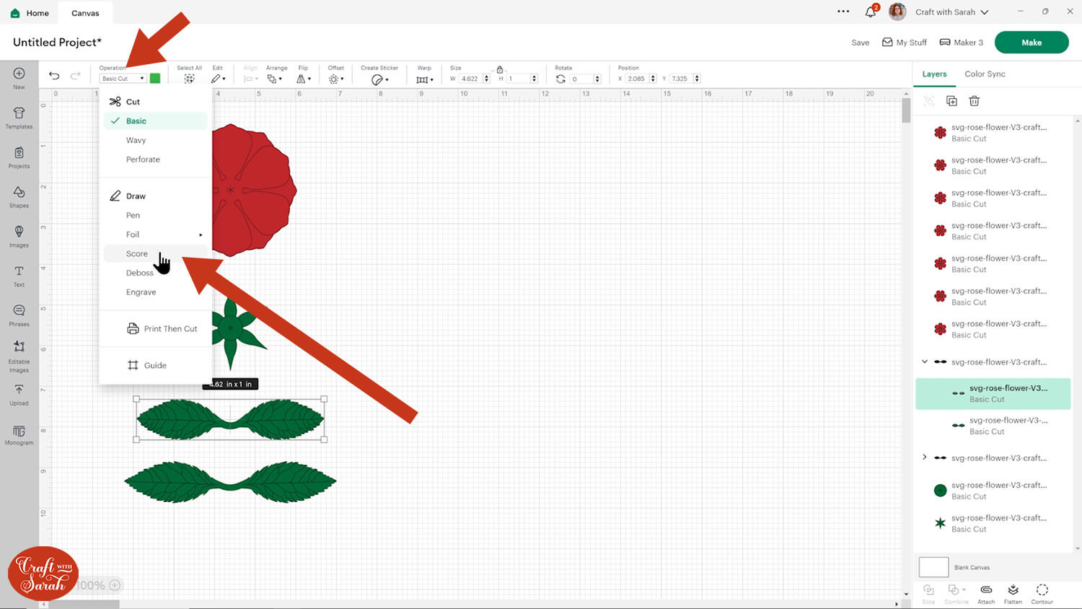
Task: Click the Make button
Action: coord(1032,43)
